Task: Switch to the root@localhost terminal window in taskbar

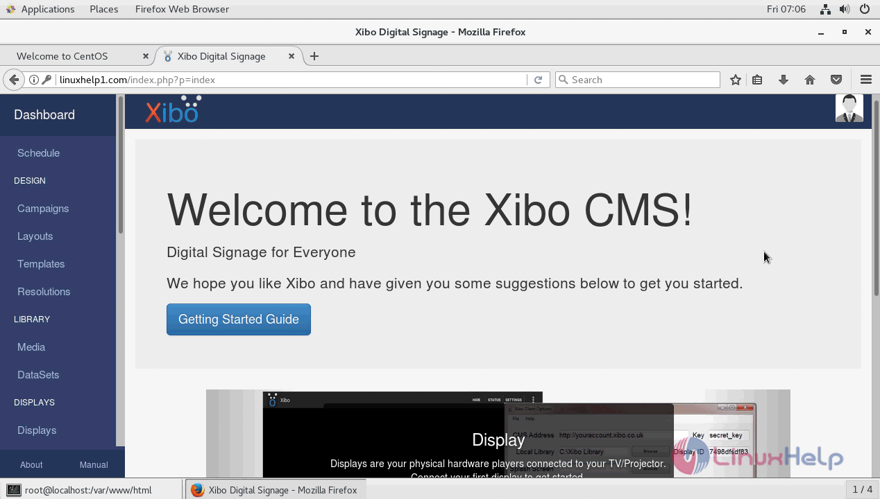Action: pyautogui.click(x=91, y=490)
